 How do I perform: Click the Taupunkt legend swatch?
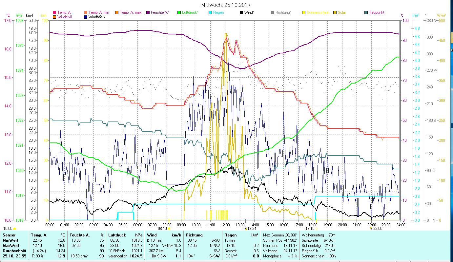366,12
